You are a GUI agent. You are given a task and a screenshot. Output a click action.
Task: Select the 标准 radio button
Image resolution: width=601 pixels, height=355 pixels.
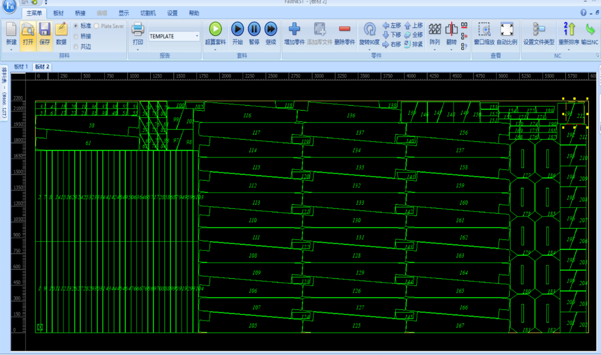tap(76, 26)
